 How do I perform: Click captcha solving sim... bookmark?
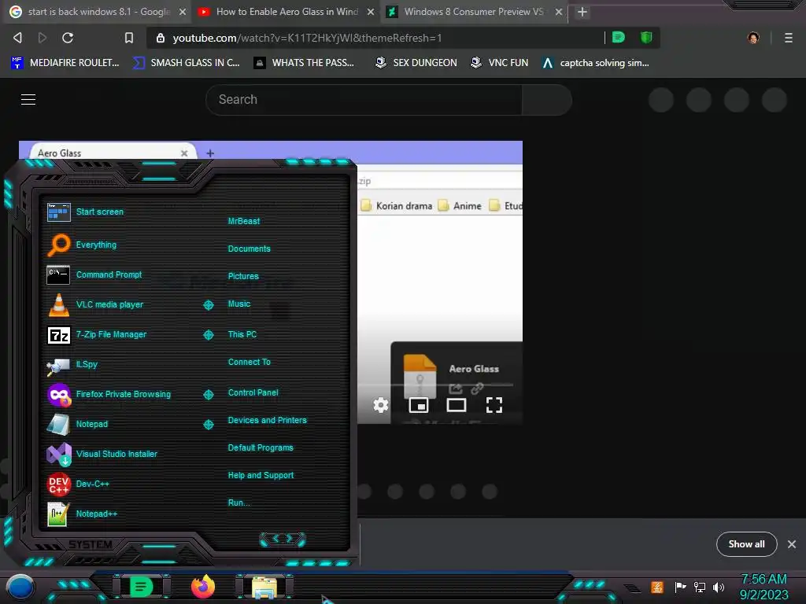point(596,63)
